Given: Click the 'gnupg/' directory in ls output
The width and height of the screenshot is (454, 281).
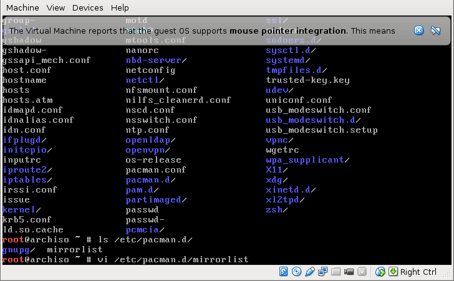Looking at the screenshot, I should coord(19,250).
